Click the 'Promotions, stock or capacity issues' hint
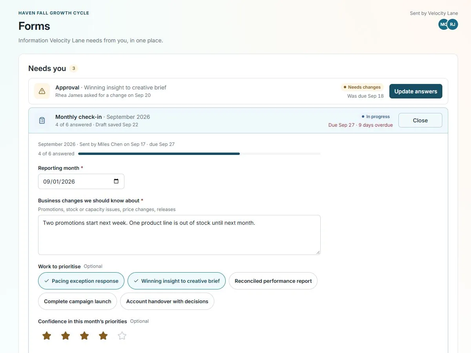 point(107,209)
